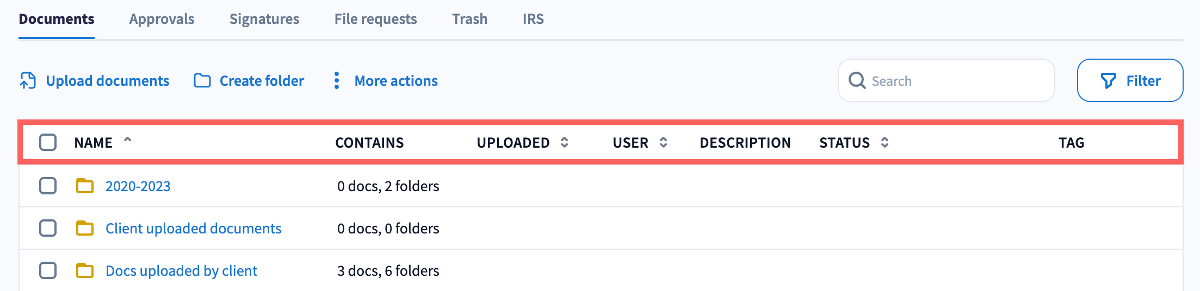Click the 2020-2023 folder icon
The image size is (1200, 291).
tap(84, 186)
